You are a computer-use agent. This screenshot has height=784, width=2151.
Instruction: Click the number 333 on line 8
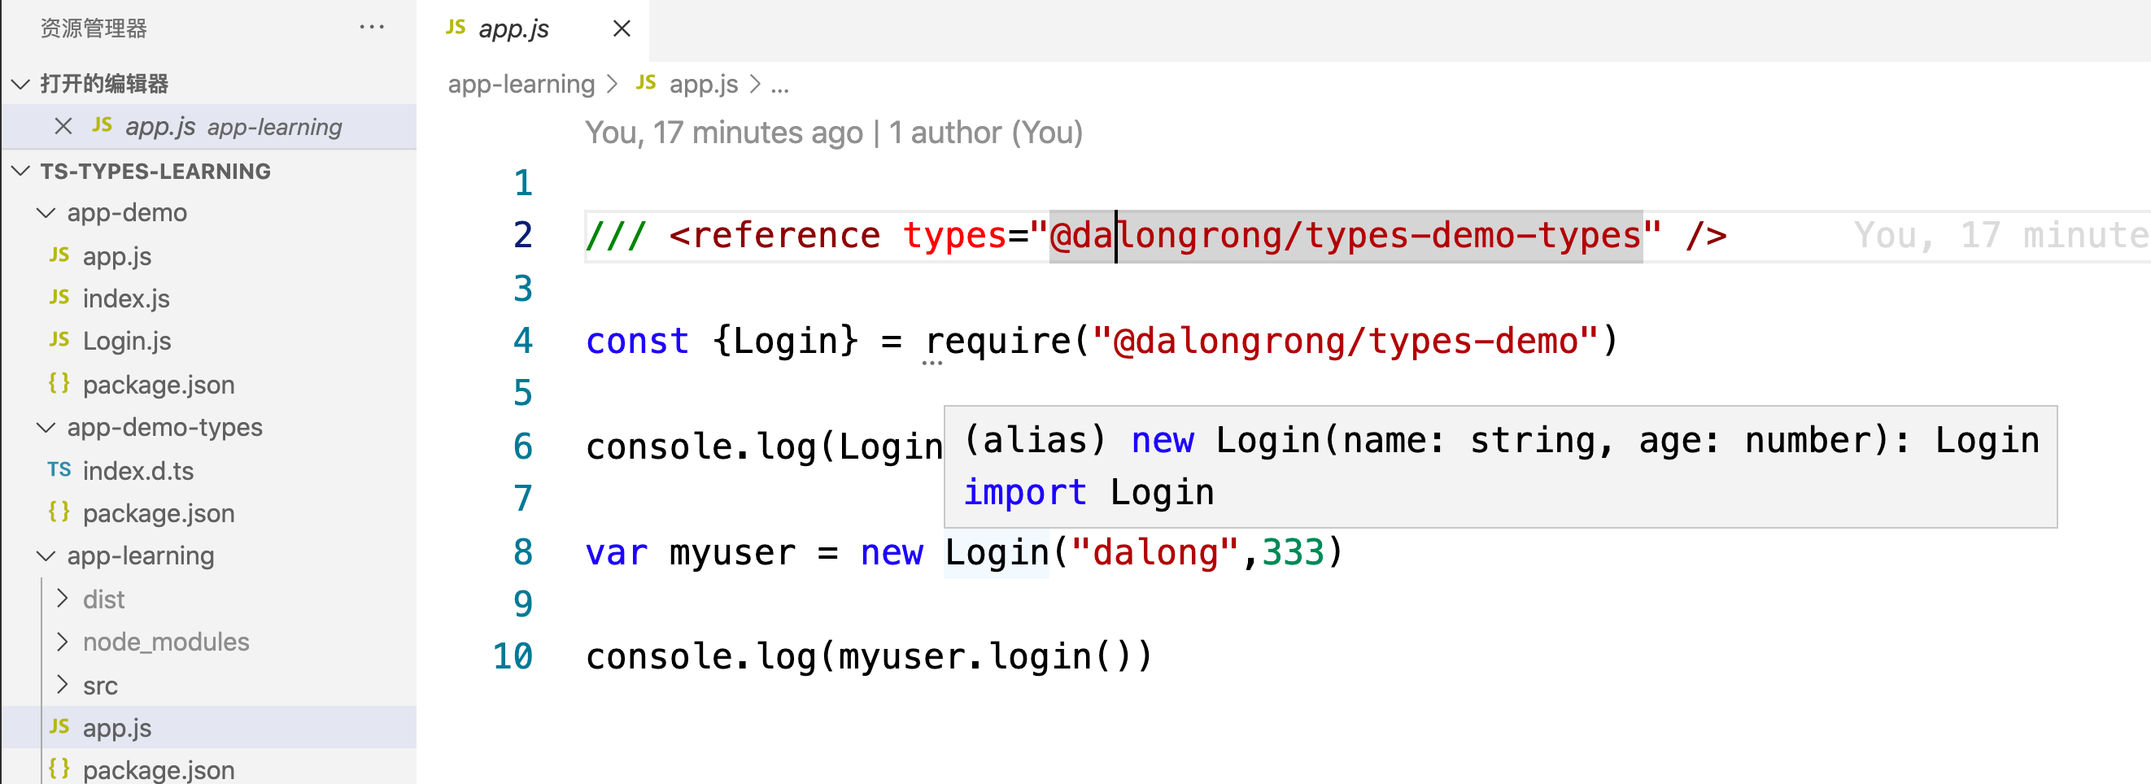(x=1293, y=552)
